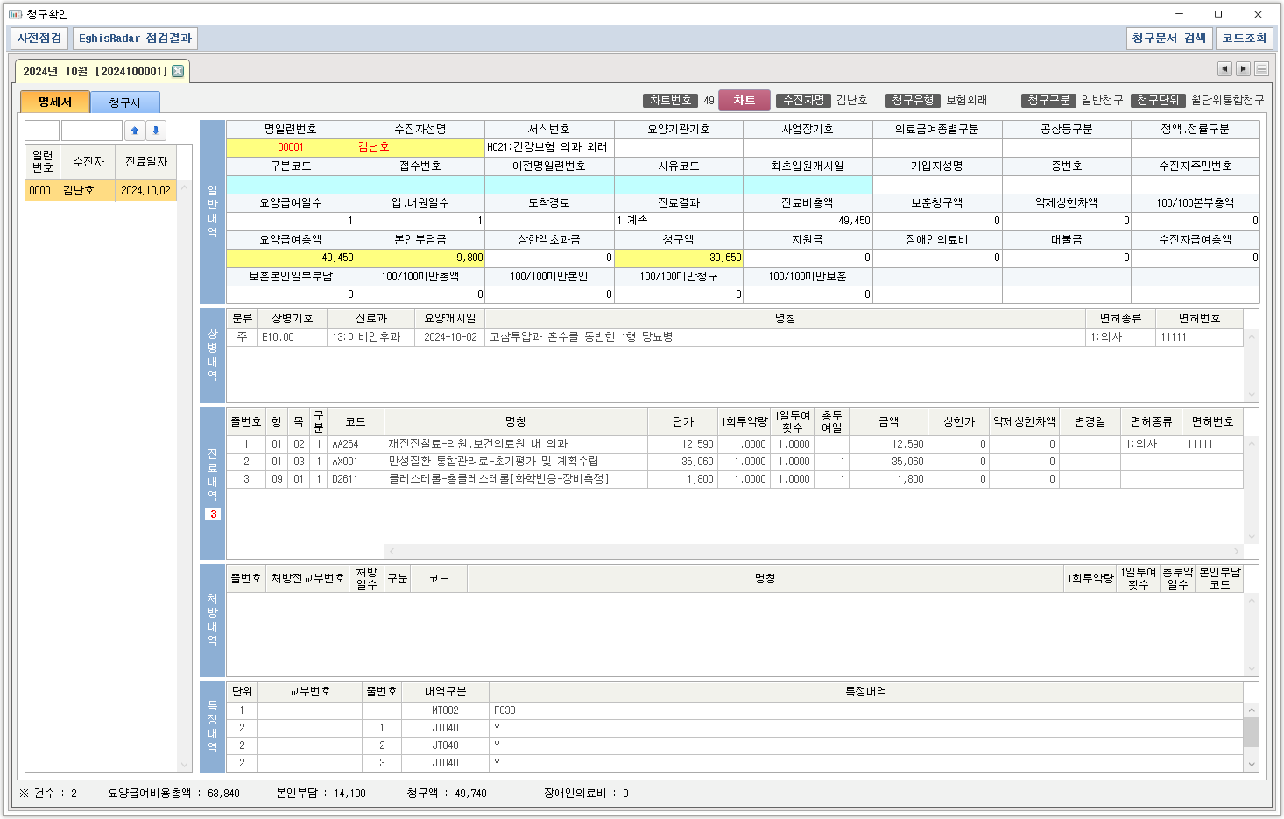Image resolution: width=1284 pixels, height=819 pixels.
Task: Open the 코드조회 lookup
Action: pyautogui.click(x=1244, y=39)
